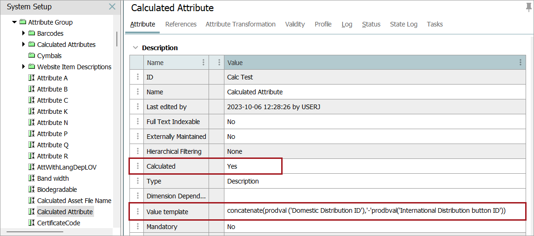Collapse the Description section
This screenshot has height=236, width=534.
tap(135, 48)
